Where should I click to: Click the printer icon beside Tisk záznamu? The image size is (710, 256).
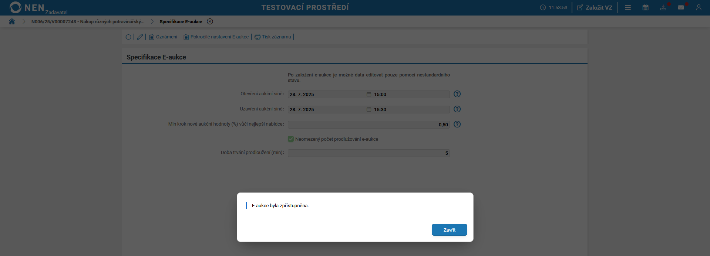pos(257,37)
